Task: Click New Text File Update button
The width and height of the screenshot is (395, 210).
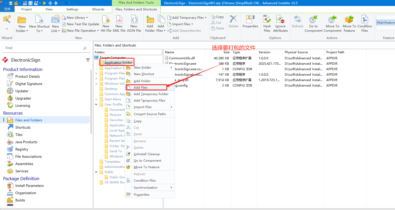Action: [81, 24]
